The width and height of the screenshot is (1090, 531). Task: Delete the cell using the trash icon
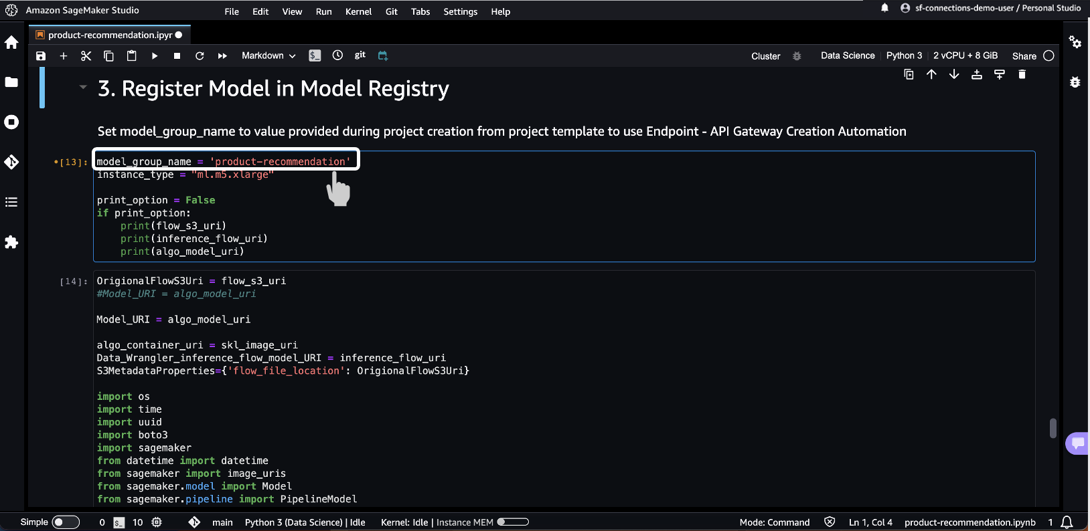(x=1022, y=75)
